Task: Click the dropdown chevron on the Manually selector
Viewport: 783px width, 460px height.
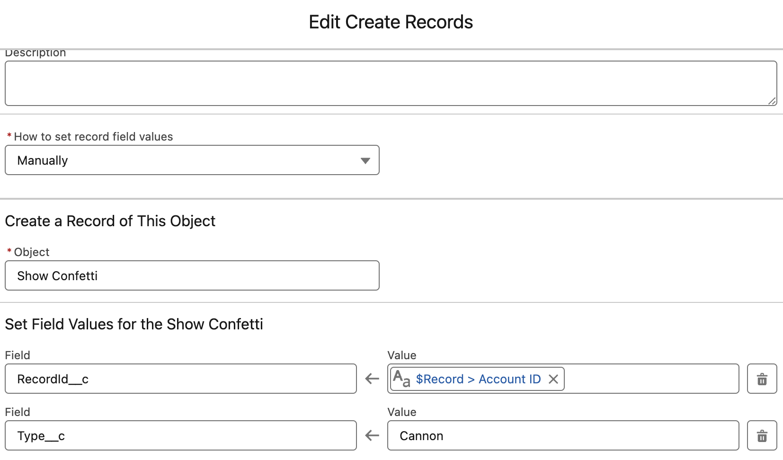Action: pos(365,160)
